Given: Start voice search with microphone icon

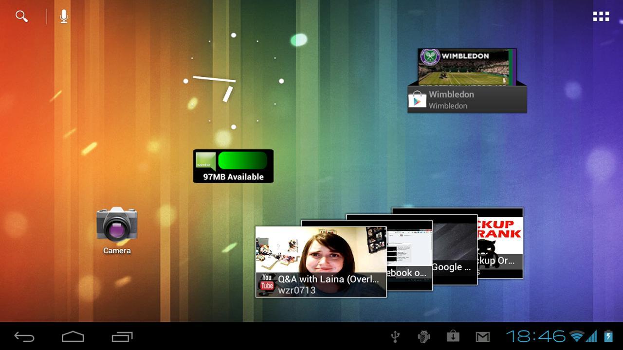Looking at the screenshot, I should click(x=64, y=17).
